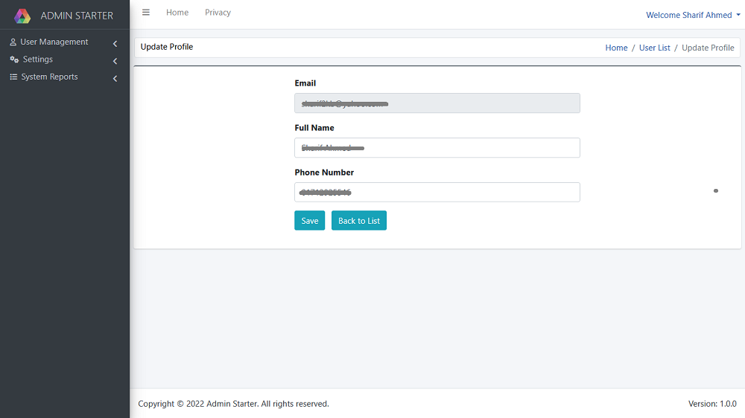Focus the Phone Number input field
This screenshot has width=745, height=418.
pyautogui.click(x=437, y=193)
